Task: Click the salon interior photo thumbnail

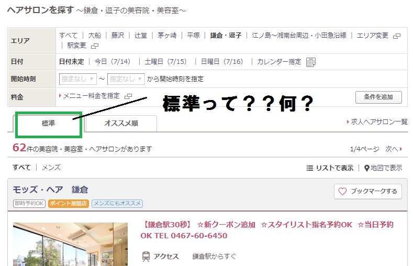Action: point(70,244)
